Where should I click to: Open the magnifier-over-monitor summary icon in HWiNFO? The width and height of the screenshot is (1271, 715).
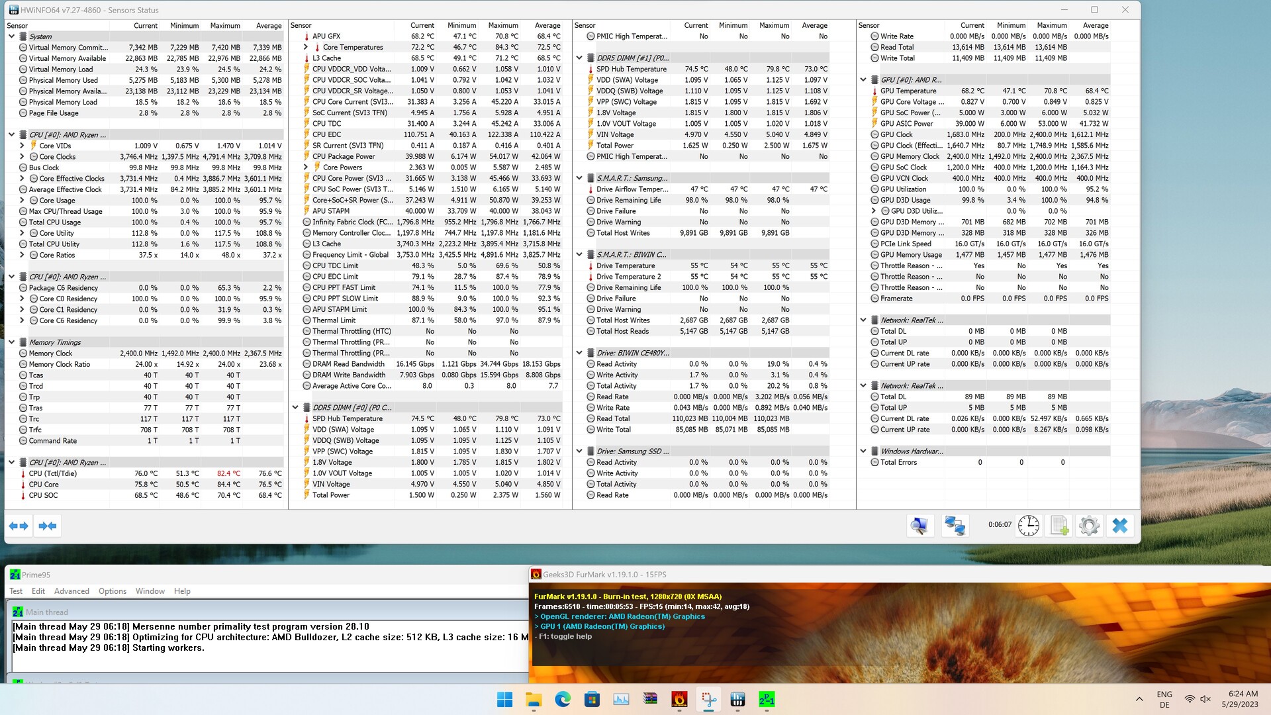[919, 526]
